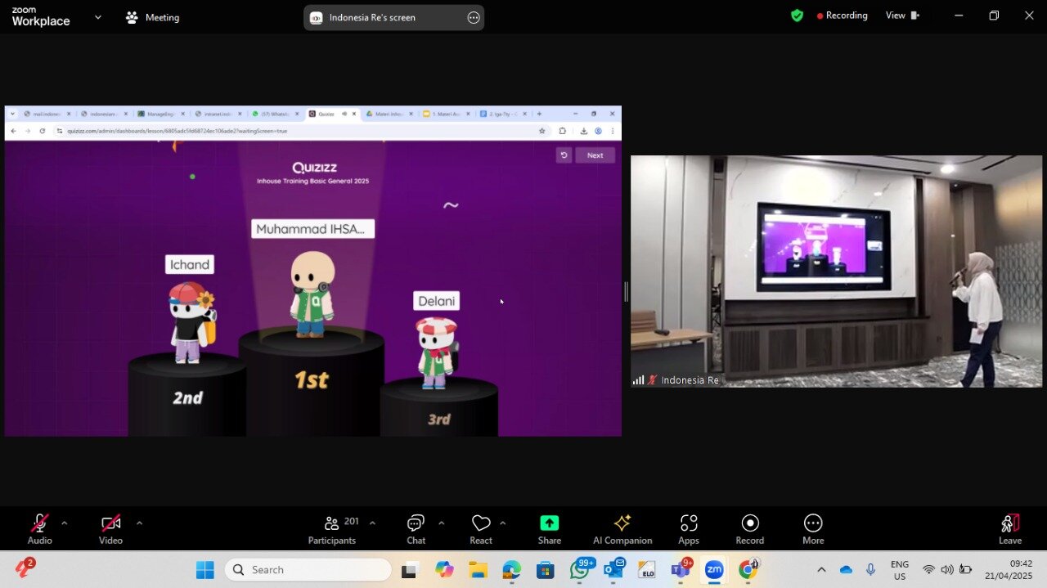1047x588 pixels.
Task: Click the green encryption shield icon
Action: point(797,16)
